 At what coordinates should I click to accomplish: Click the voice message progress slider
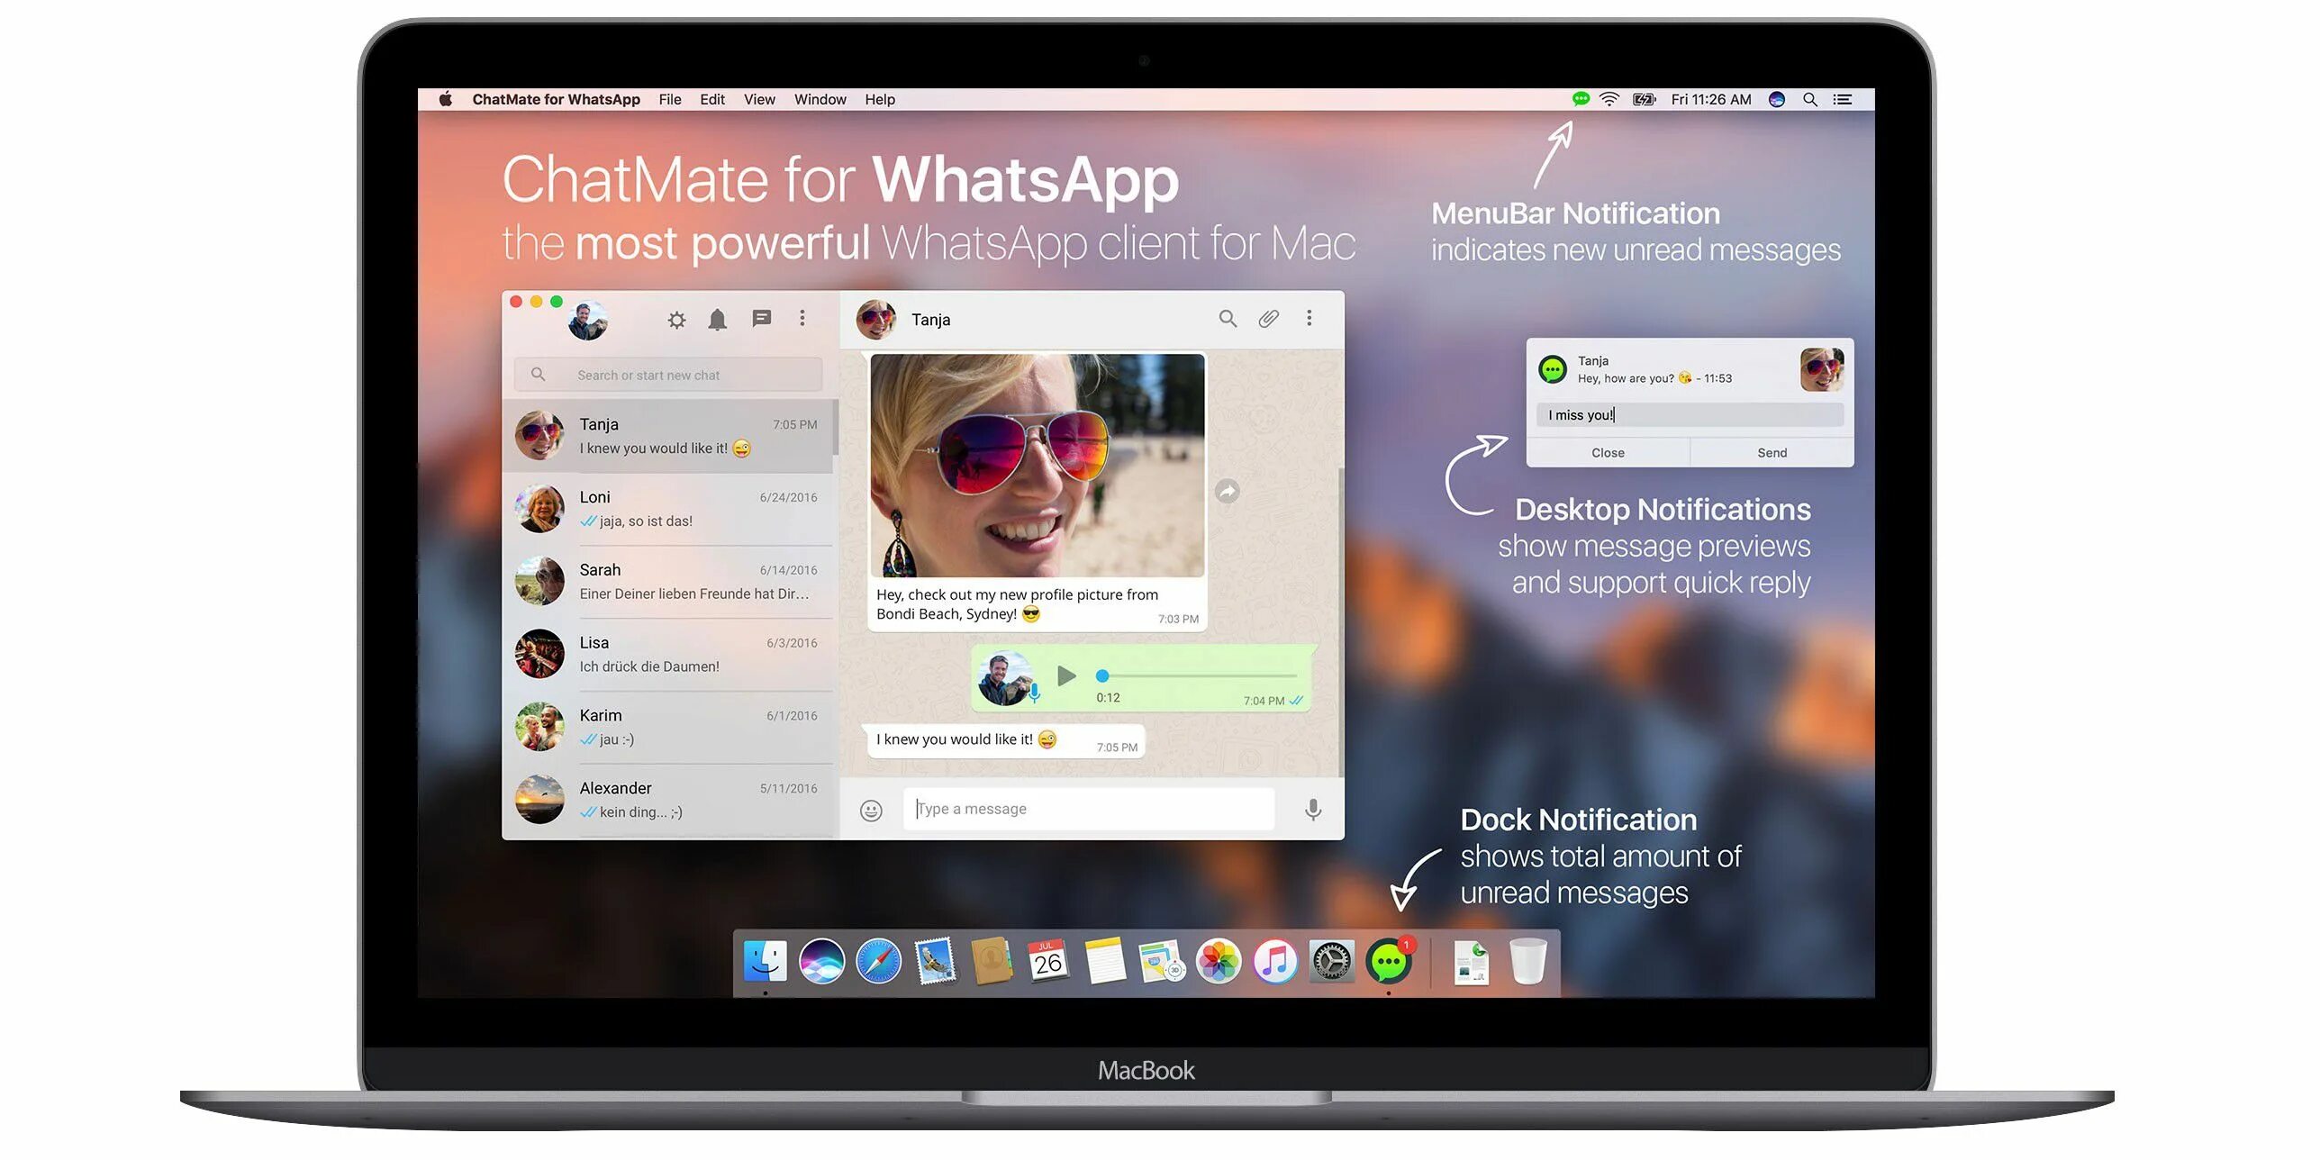click(1198, 675)
